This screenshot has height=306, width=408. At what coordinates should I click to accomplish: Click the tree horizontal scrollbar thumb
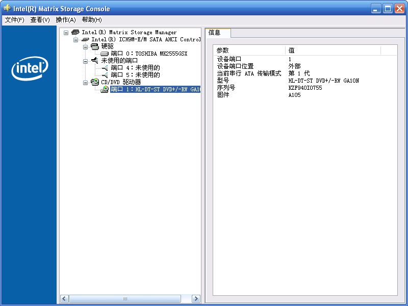coord(125,299)
